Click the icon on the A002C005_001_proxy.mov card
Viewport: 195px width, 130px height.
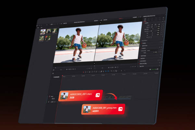click(120, 110)
